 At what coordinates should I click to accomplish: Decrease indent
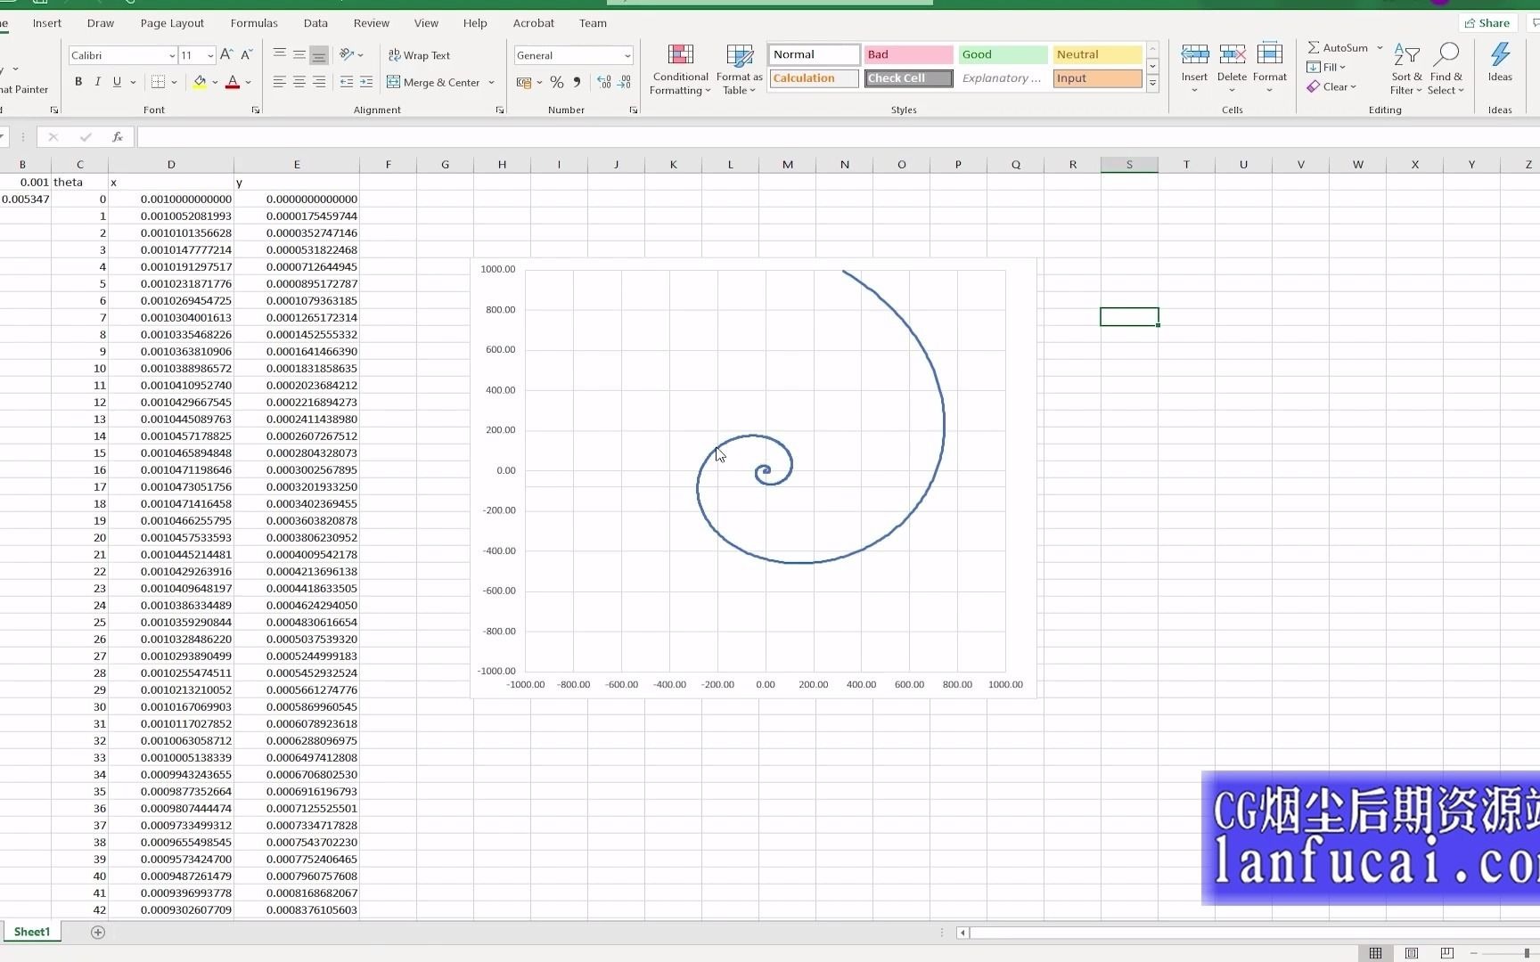(x=347, y=82)
